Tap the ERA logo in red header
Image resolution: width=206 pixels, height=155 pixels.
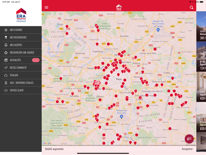119,7
